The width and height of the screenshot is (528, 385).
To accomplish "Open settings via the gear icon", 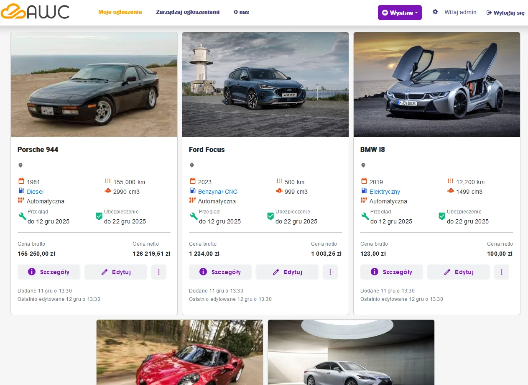I will (x=435, y=12).
